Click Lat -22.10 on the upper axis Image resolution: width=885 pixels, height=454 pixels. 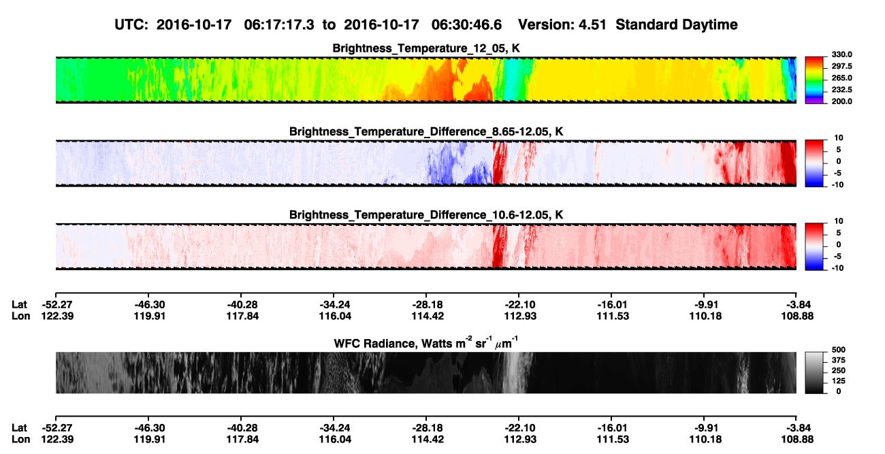(519, 305)
